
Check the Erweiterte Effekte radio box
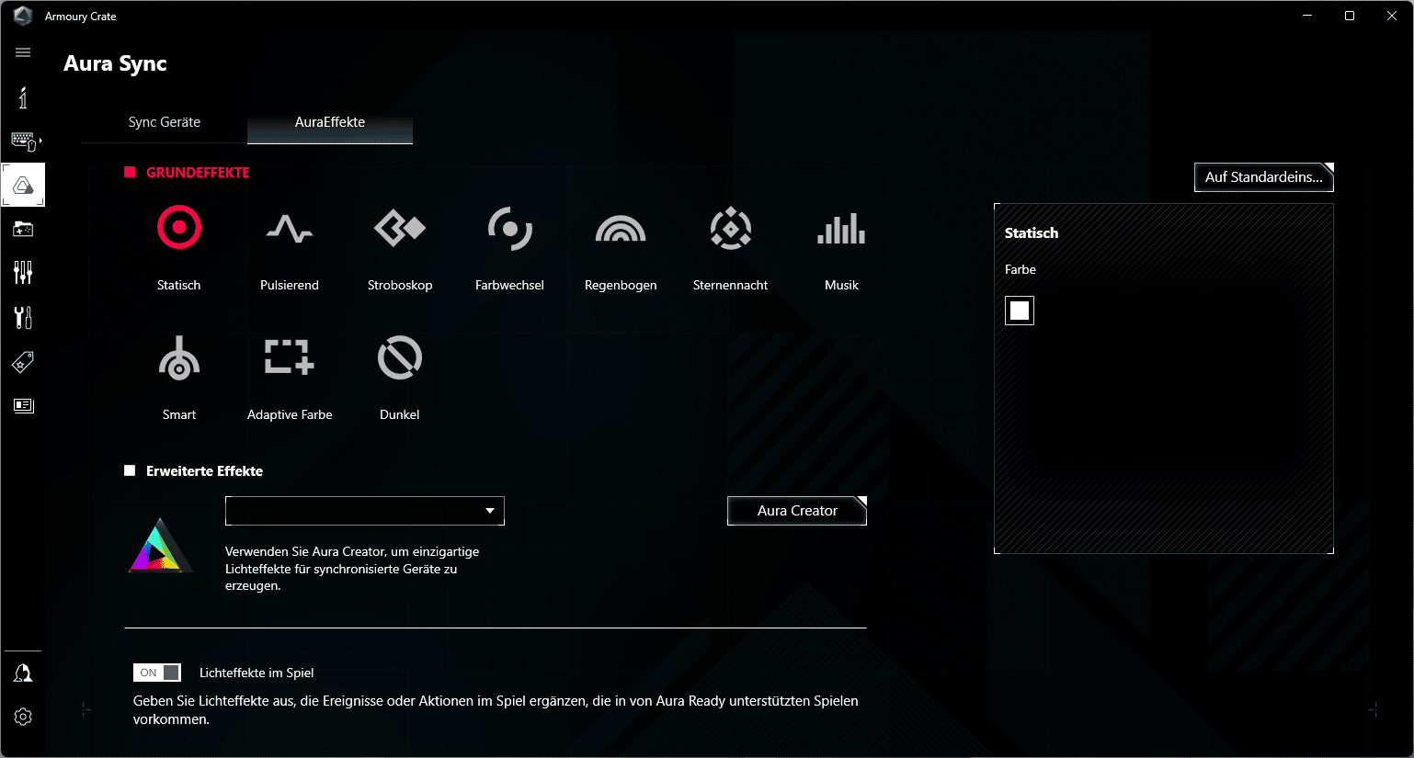coord(130,470)
